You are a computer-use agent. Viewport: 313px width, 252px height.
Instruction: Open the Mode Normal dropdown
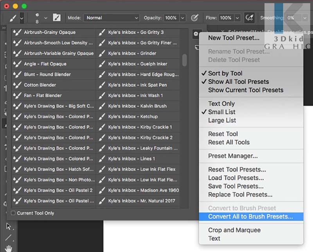(112, 18)
